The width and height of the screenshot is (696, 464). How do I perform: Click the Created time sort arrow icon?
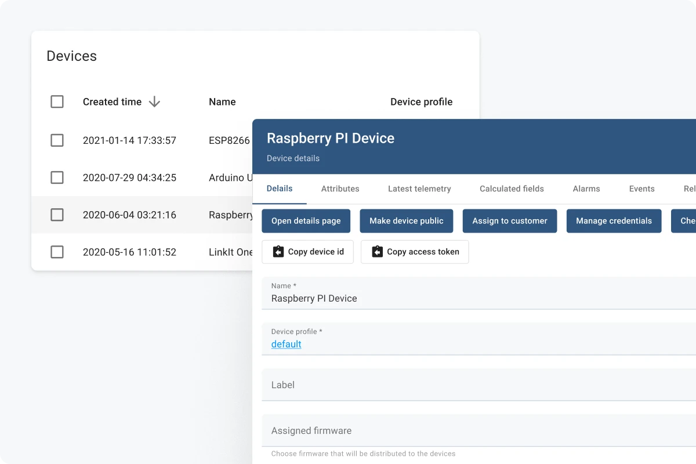click(x=154, y=102)
